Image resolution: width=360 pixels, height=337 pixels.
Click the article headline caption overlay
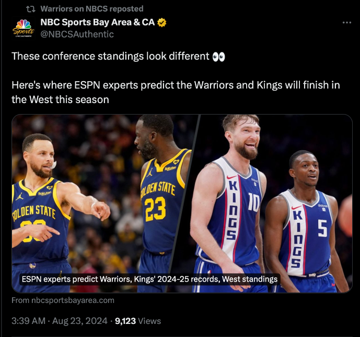click(x=149, y=279)
